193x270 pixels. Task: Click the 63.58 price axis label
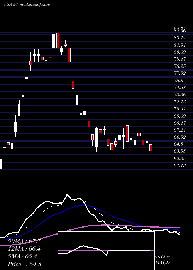pyautogui.click(x=180, y=151)
